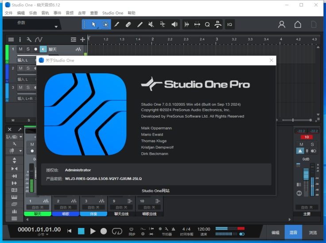326x243 pixels.
Task: Toggle the performance monitor switch in the transport bar
Action: click(242, 234)
